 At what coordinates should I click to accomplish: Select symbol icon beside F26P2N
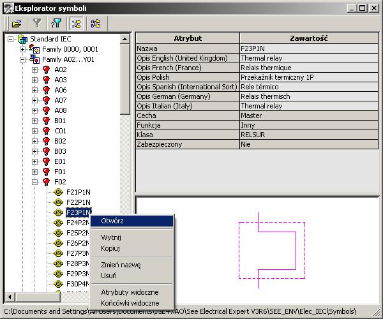(x=58, y=243)
